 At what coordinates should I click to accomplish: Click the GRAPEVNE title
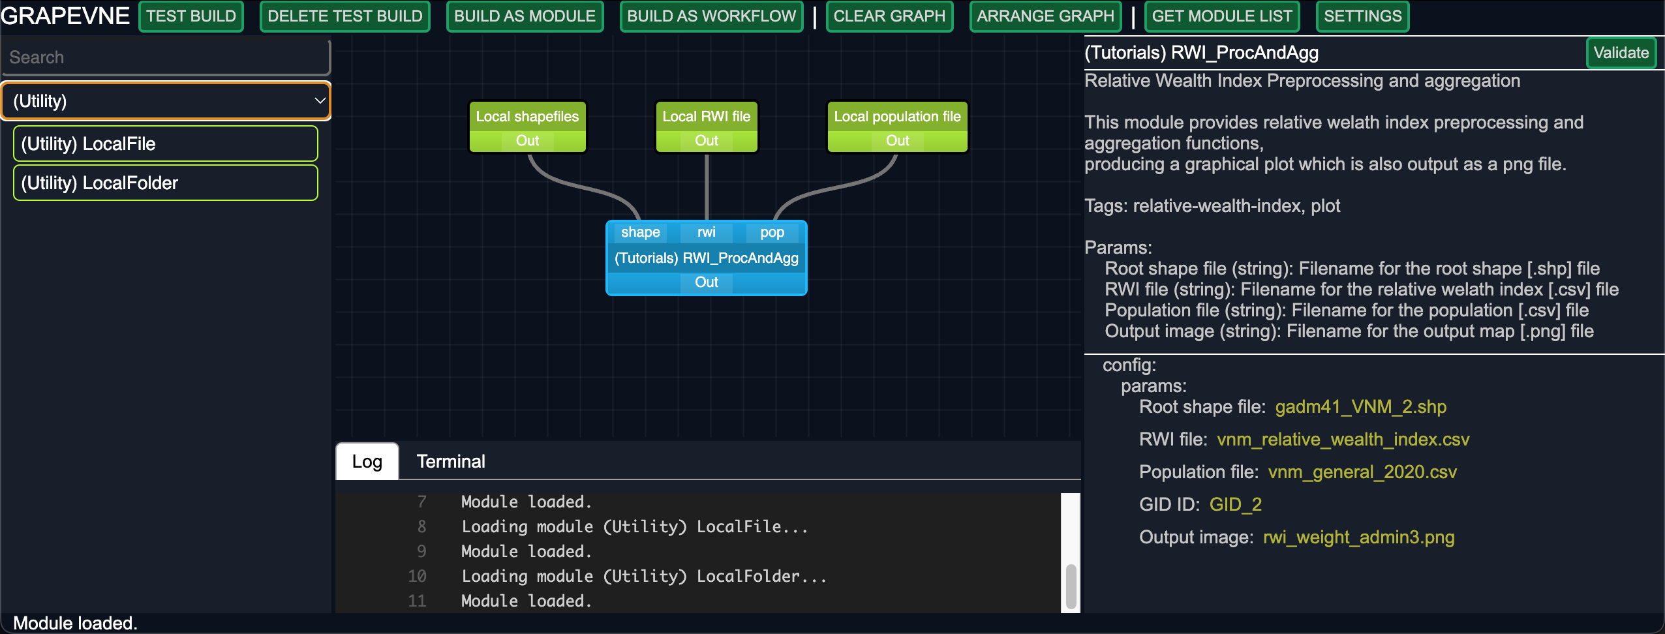coord(65,16)
